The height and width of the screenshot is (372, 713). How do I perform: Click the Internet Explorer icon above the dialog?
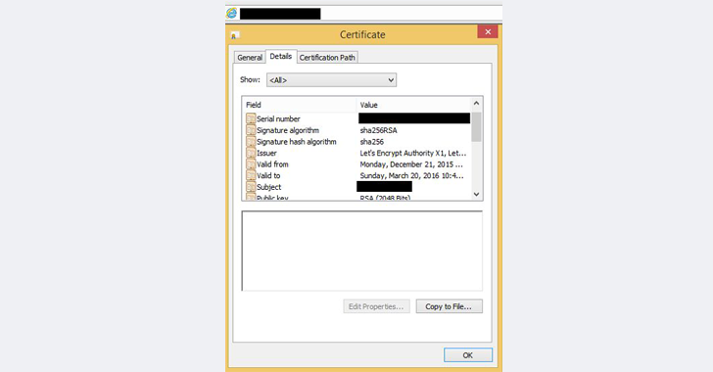click(x=232, y=13)
